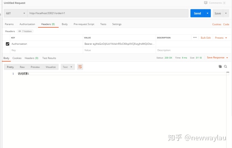Click the Bearer token value cell
232x148 pixels.
click(x=120, y=44)
